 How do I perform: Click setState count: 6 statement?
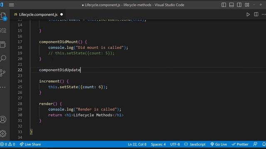tap(78, 87)
